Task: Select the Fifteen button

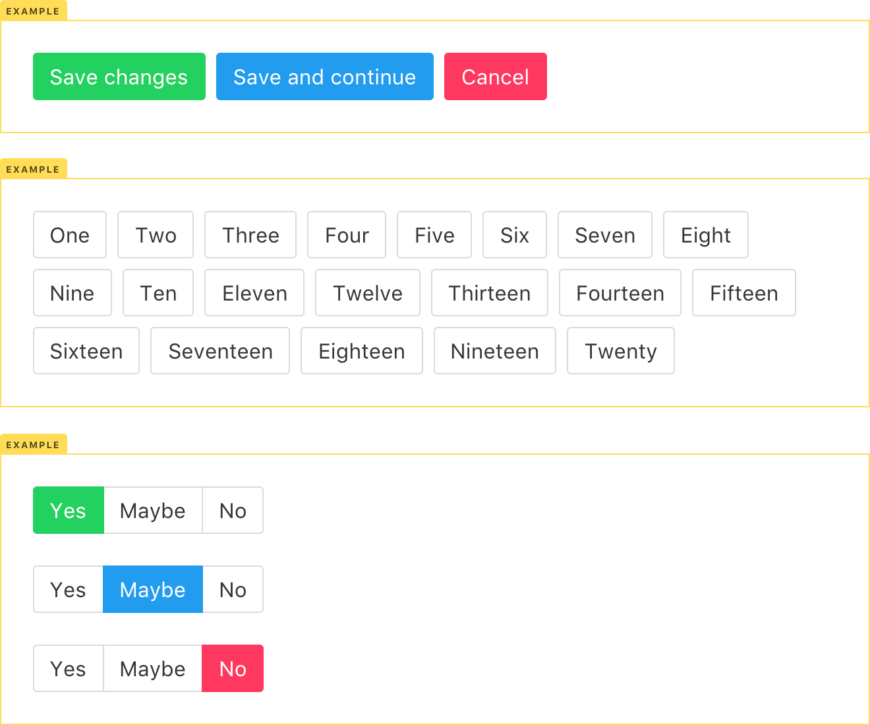Action: pos(743,293)
